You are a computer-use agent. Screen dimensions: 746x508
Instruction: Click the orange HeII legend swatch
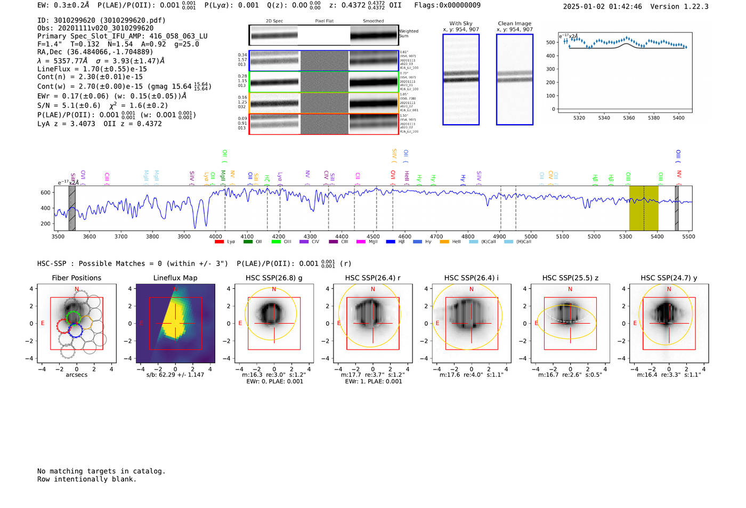444,242
